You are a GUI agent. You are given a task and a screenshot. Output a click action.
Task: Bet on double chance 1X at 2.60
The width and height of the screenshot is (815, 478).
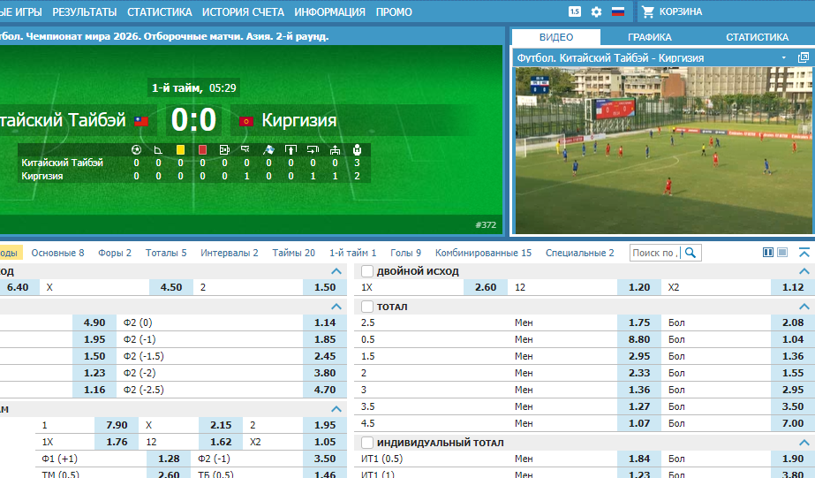[x=486, y=287]
